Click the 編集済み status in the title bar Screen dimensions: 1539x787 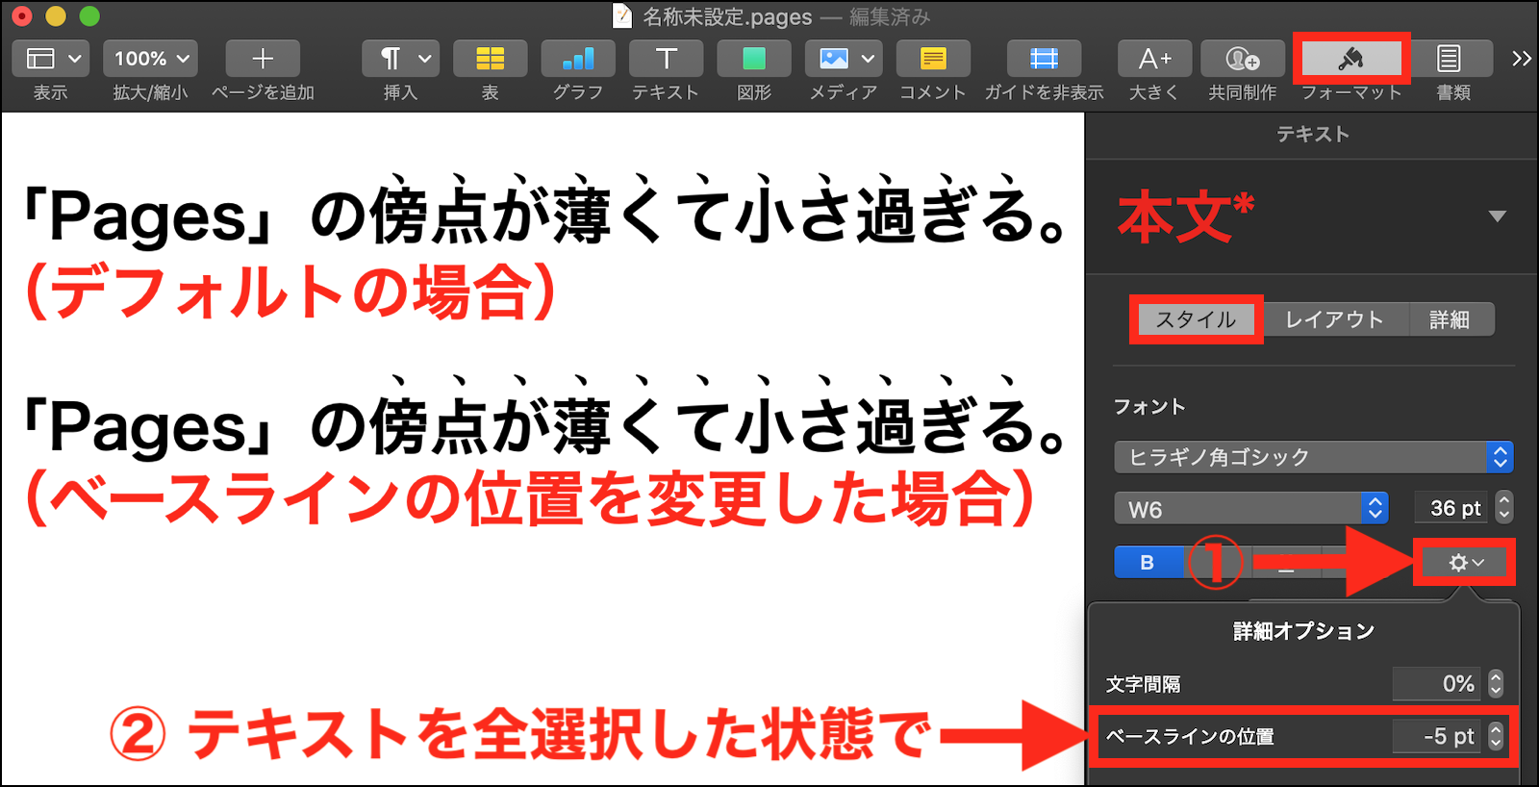(x=890, y=17)
